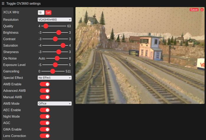Toggle the AEC Enable switch
The width and height of the screenshot is (206, 140).
(45, 110)
